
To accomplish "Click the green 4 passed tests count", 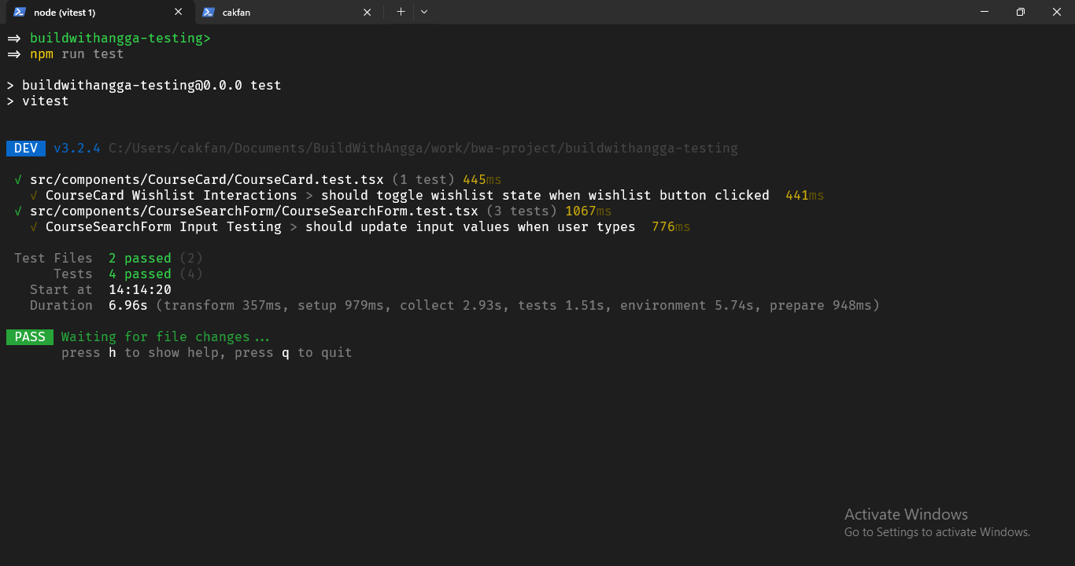I will tap(139, 274).
